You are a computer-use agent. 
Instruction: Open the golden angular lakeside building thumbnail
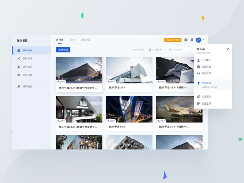180,109
